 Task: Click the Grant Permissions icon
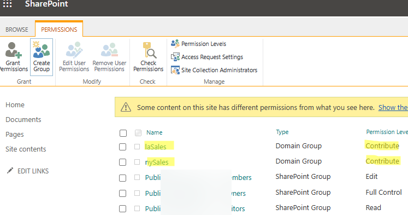pos(14,50)
